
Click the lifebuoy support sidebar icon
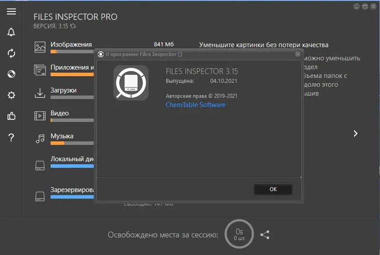tap(11, 74)
